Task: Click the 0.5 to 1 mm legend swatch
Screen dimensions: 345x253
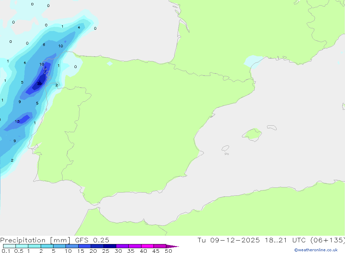Action: point(22,246)
